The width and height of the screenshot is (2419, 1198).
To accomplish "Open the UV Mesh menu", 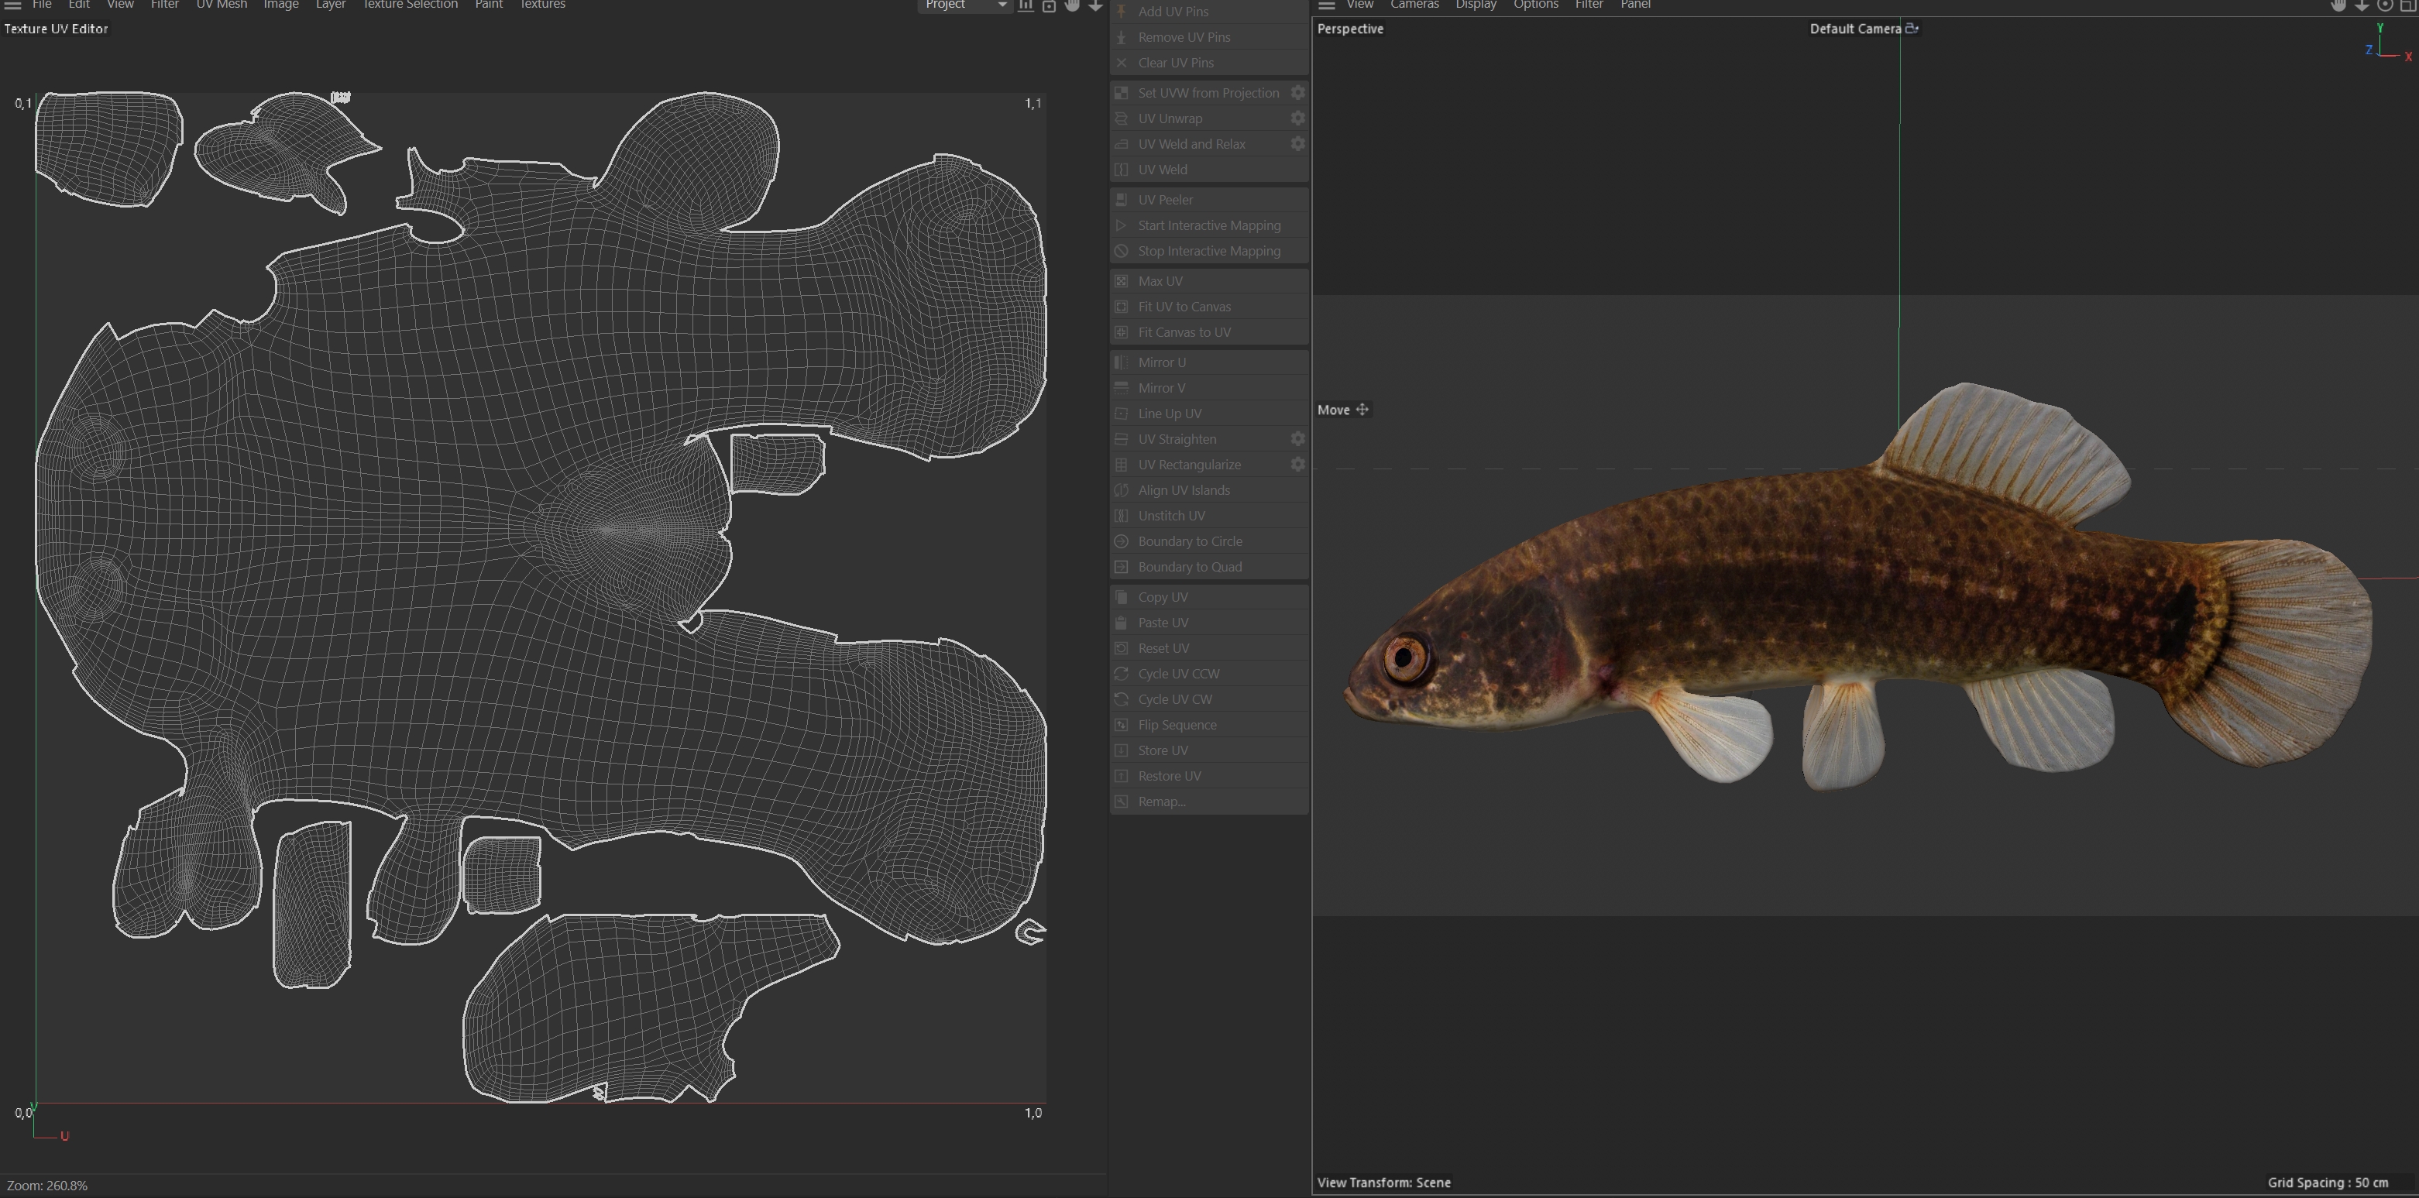I will click(x=222, y=5).
